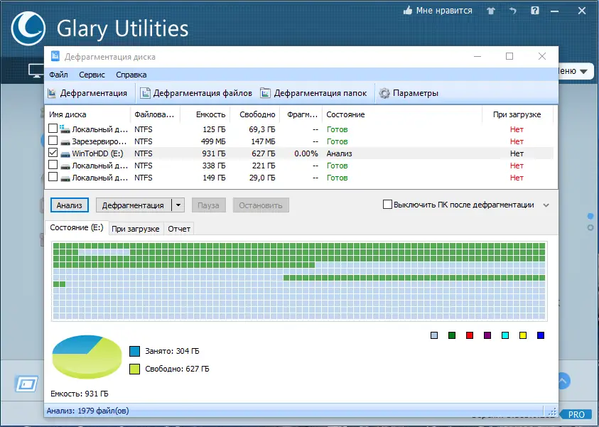This screenshot has width=599, height=427.
Task: Click the disk cluster map area
Action: [299, 281]
